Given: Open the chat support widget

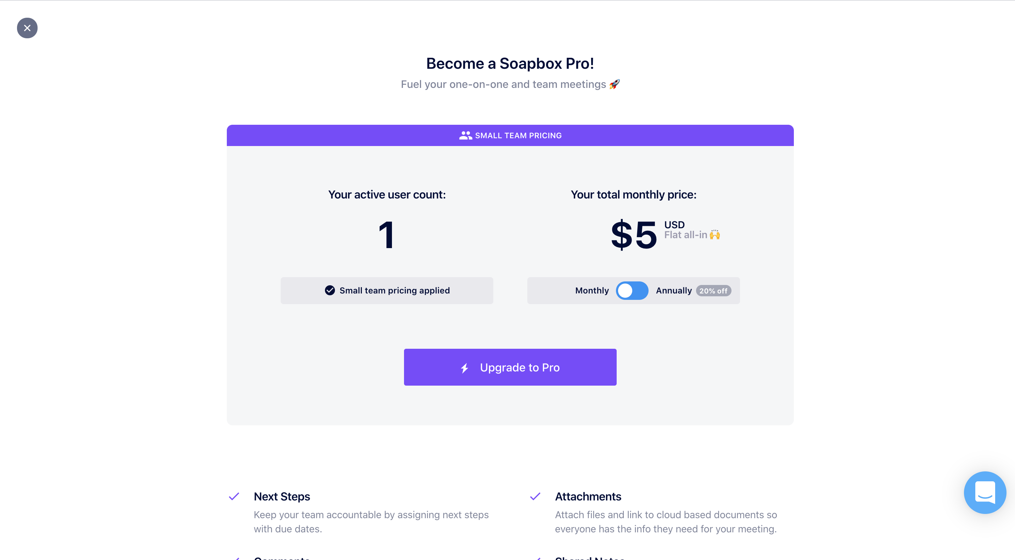Looking at the screenshot, I should tap(984, 492).
